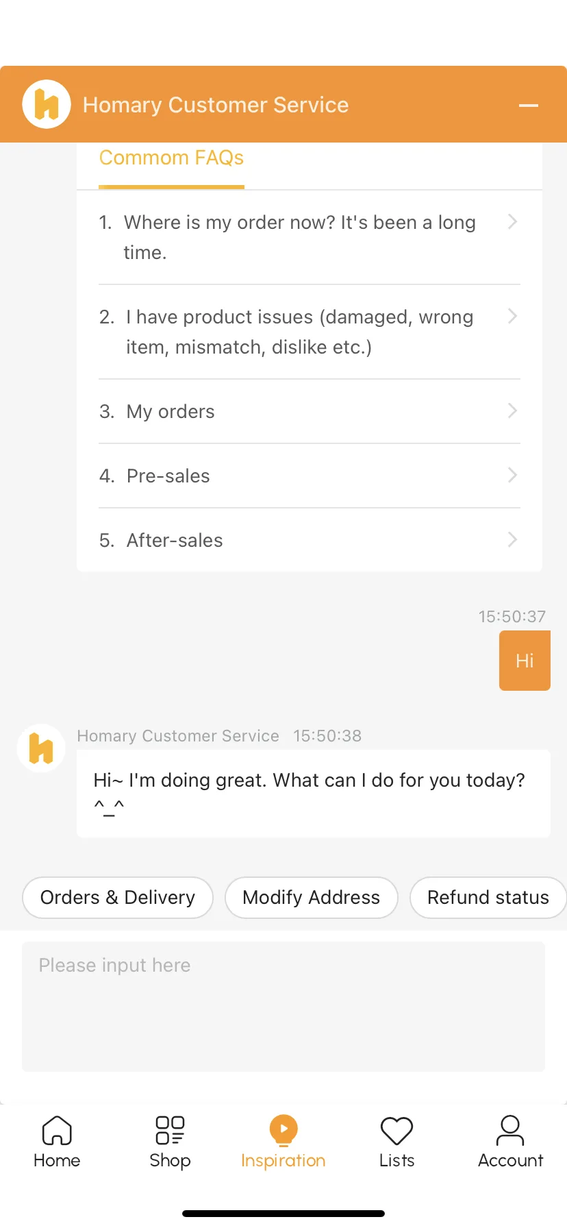Minimize chat with the dash icon

pos(529,106)
